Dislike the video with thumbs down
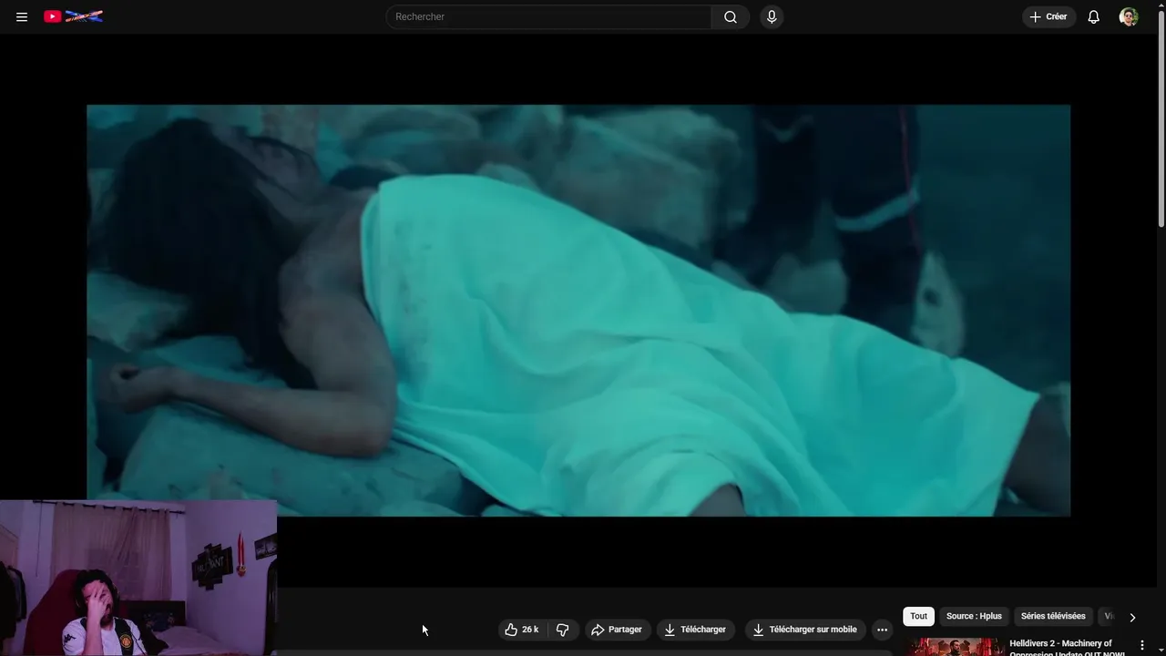Viewport: 1166px width, 656px height. tap(563, 630)
